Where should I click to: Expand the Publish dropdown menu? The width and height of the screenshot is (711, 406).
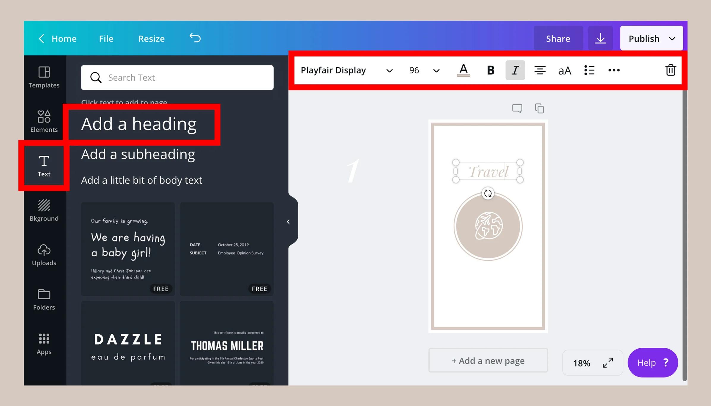[x=672, y=39]
